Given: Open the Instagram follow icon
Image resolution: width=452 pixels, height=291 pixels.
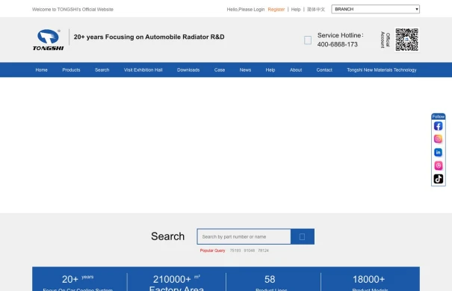Looking at the screenshot, I should point(438,139).
